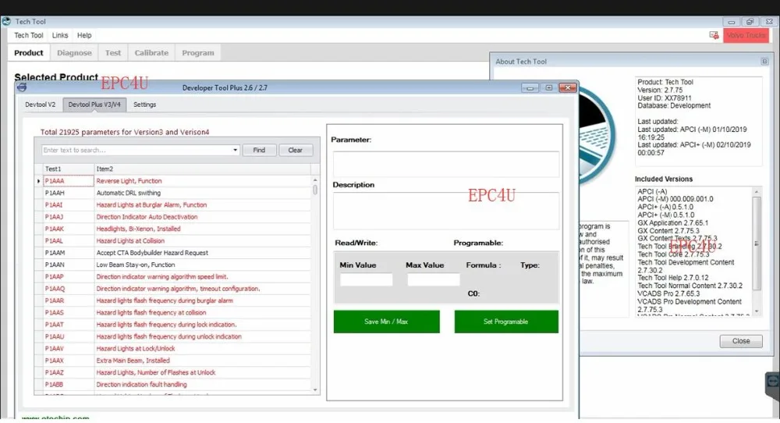
Task: Click the Tech Tool globe icon in title bar
Action: 6,21
